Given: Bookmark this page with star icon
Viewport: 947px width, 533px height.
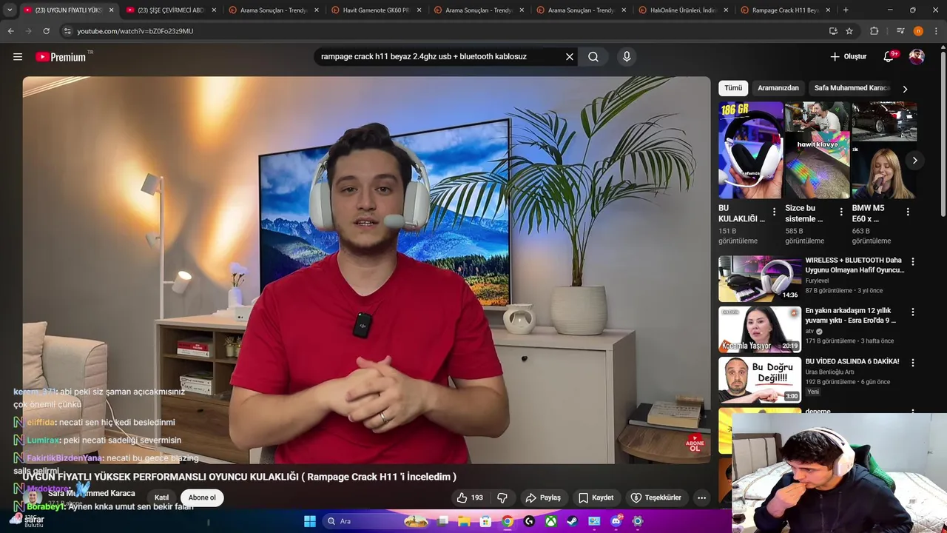Looking at the screenshot, I should 849,31.
